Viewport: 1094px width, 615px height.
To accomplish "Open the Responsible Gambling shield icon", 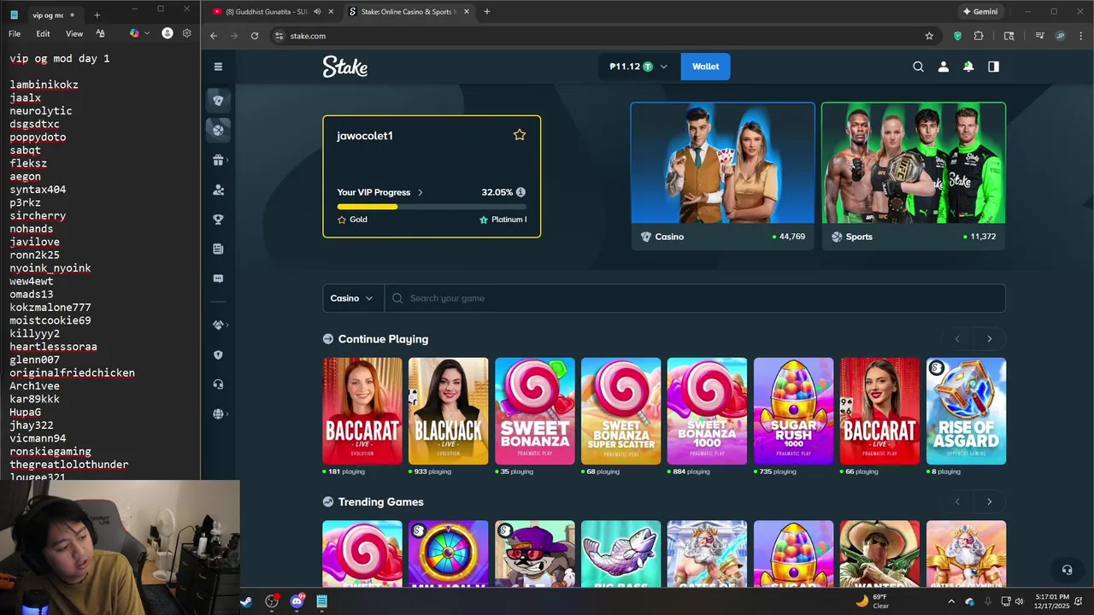I will point(218,354).
